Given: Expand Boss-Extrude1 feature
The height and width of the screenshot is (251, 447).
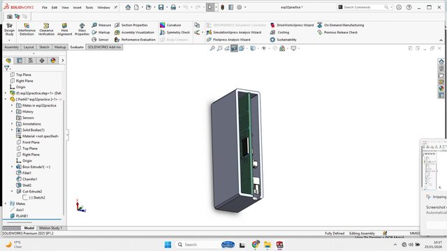Looking at the screenshot, I should click(12, 167).
